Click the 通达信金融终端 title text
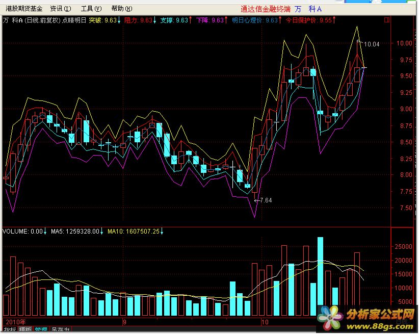Image resolution: width=419 pixels, height=334 pixels. click(x=266, y=9)
